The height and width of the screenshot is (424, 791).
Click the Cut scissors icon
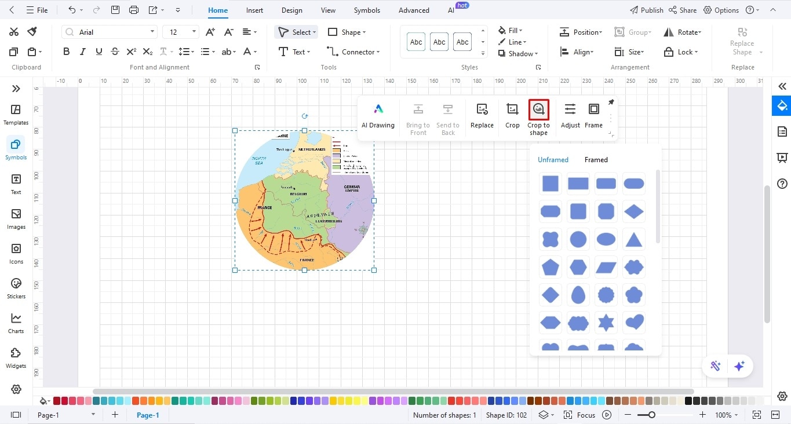(x=14, y=32)
